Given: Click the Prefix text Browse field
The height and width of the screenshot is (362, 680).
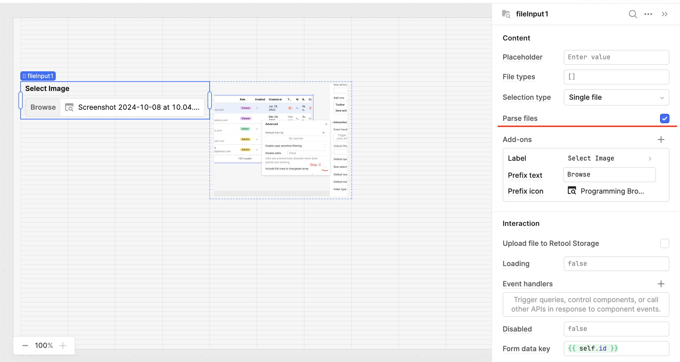Looking at the screenshot, I should coord(609,175).
